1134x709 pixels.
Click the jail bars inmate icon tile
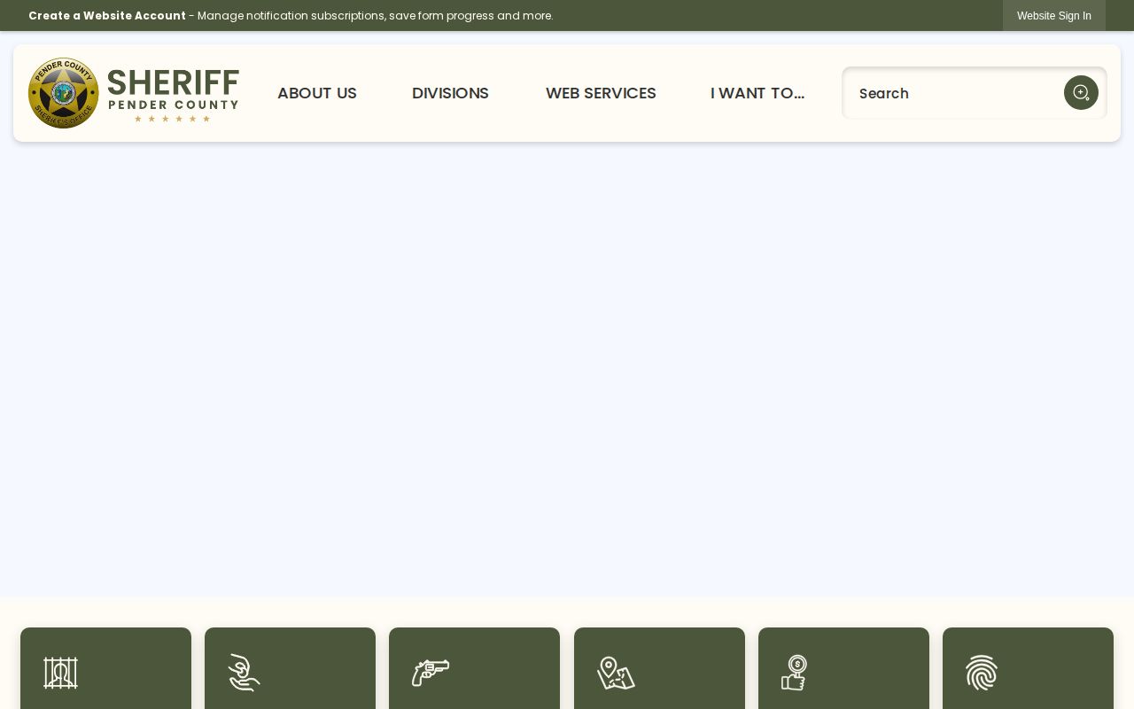(60, 673)
